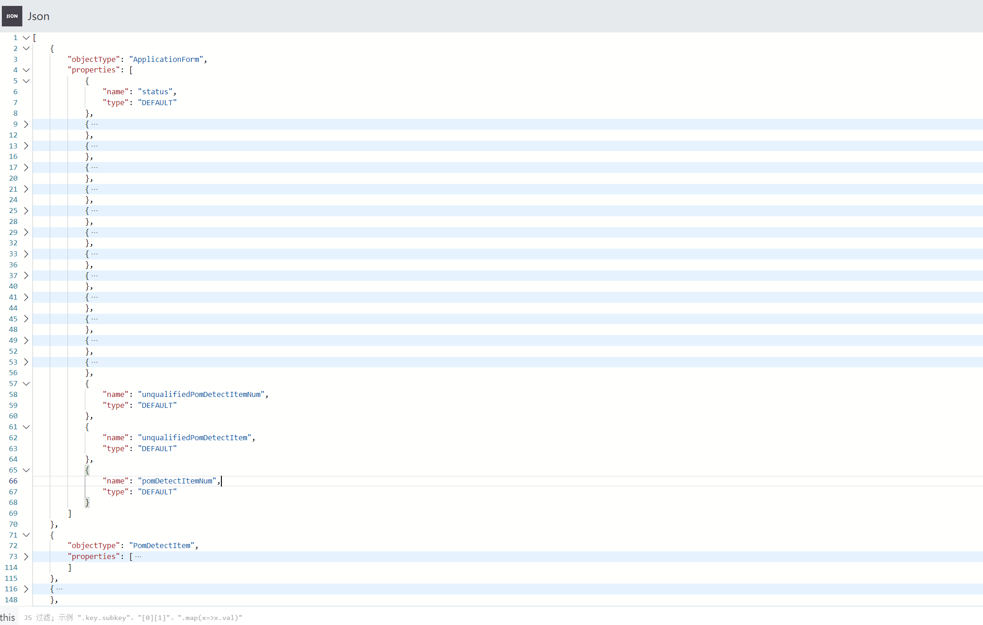
Task: Collapse the properties array at line 4
Action: (x=26, y=70)
